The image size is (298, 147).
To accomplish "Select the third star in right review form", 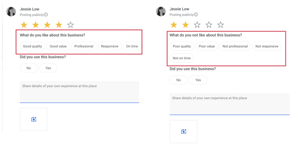I will [197, 25].
